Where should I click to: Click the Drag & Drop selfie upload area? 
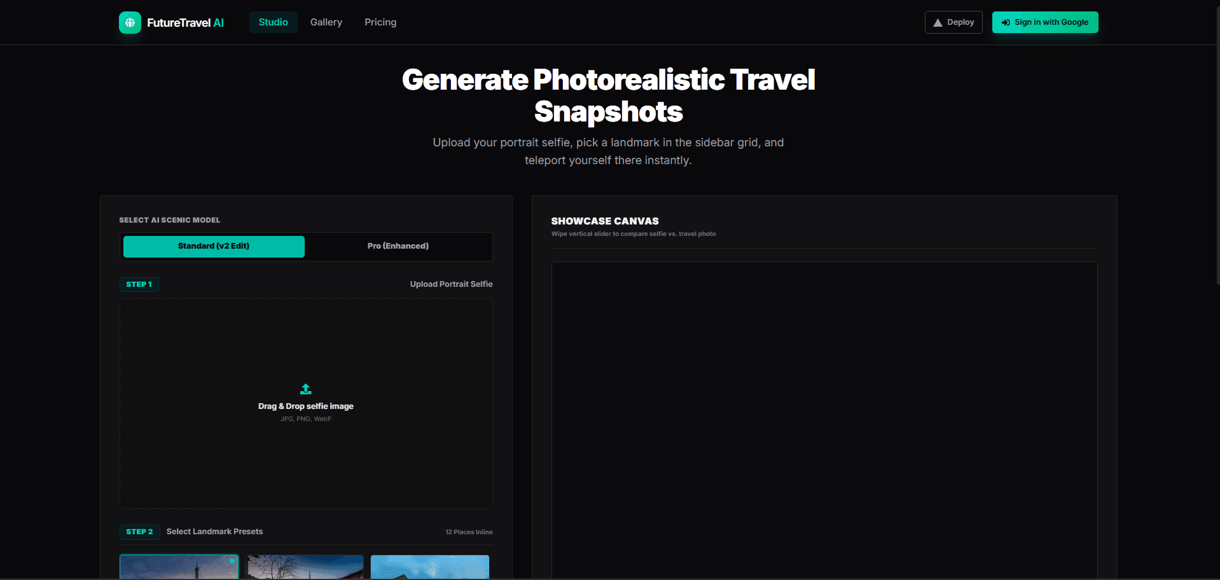click(x=306, y=404)
